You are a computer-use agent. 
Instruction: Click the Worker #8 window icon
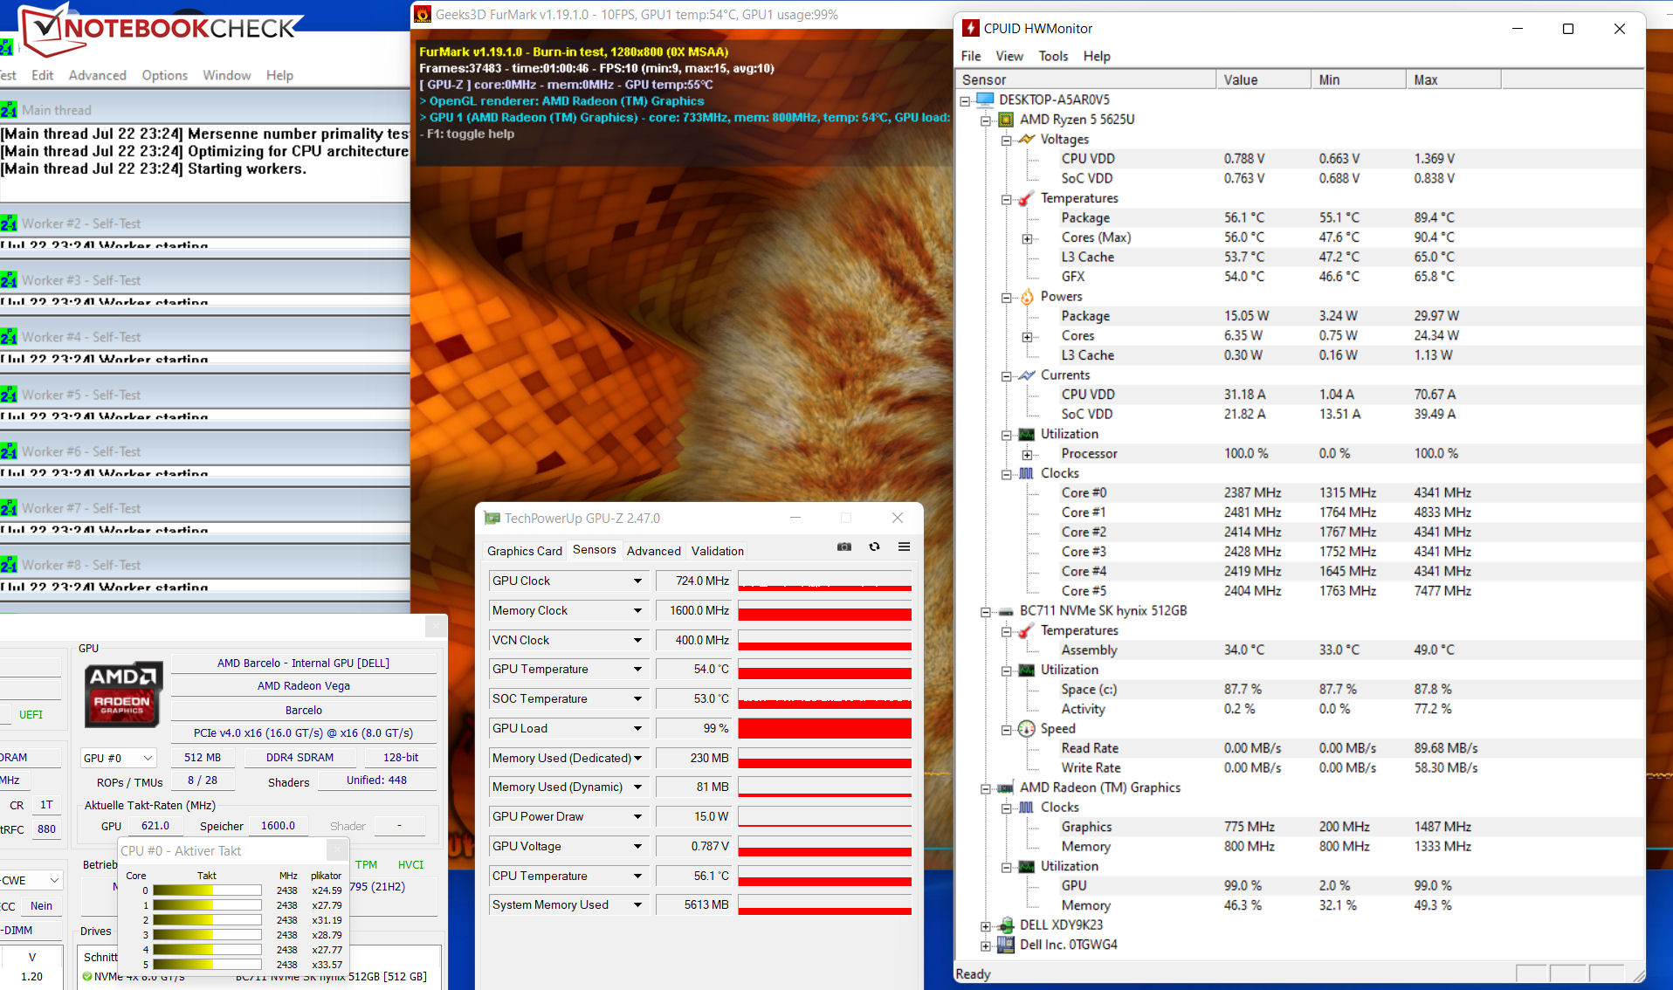pyautogui.click(x=9, y=565)
